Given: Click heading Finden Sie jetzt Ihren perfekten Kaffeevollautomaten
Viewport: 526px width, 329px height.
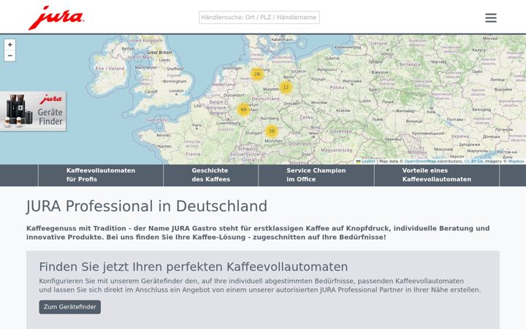Looking at the screenshot, I should click(x=193, y=267).
